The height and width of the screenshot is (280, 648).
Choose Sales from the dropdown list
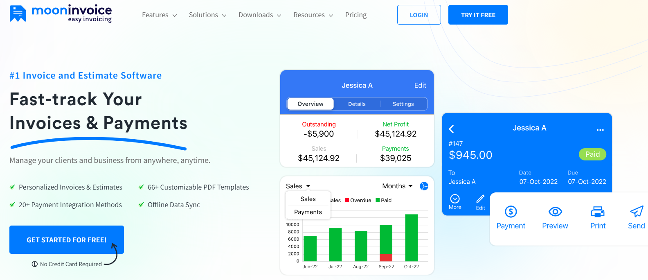pos(308,199)
